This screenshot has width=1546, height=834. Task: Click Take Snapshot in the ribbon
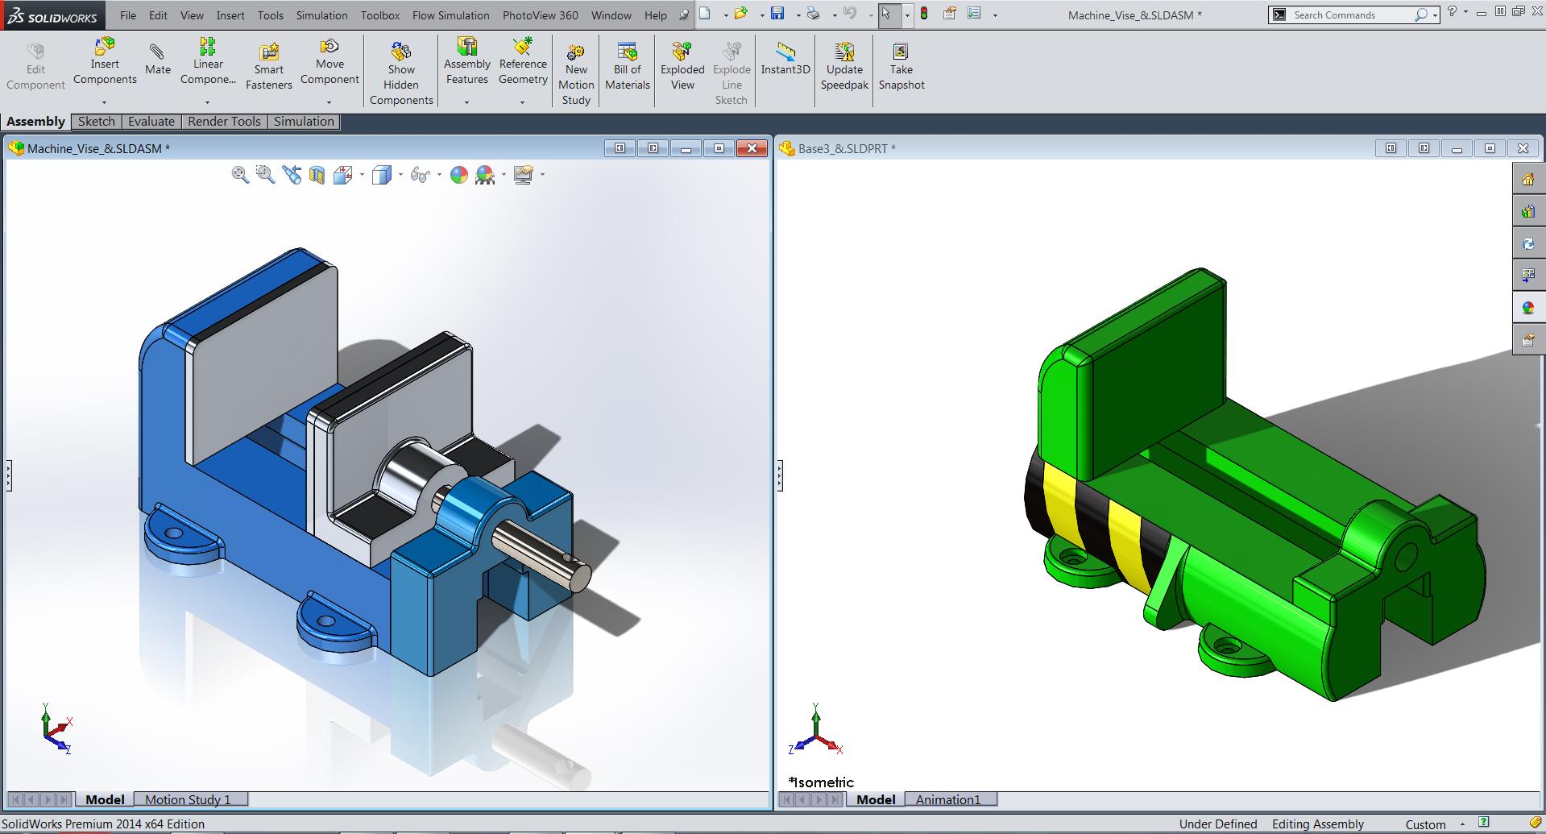901,66
